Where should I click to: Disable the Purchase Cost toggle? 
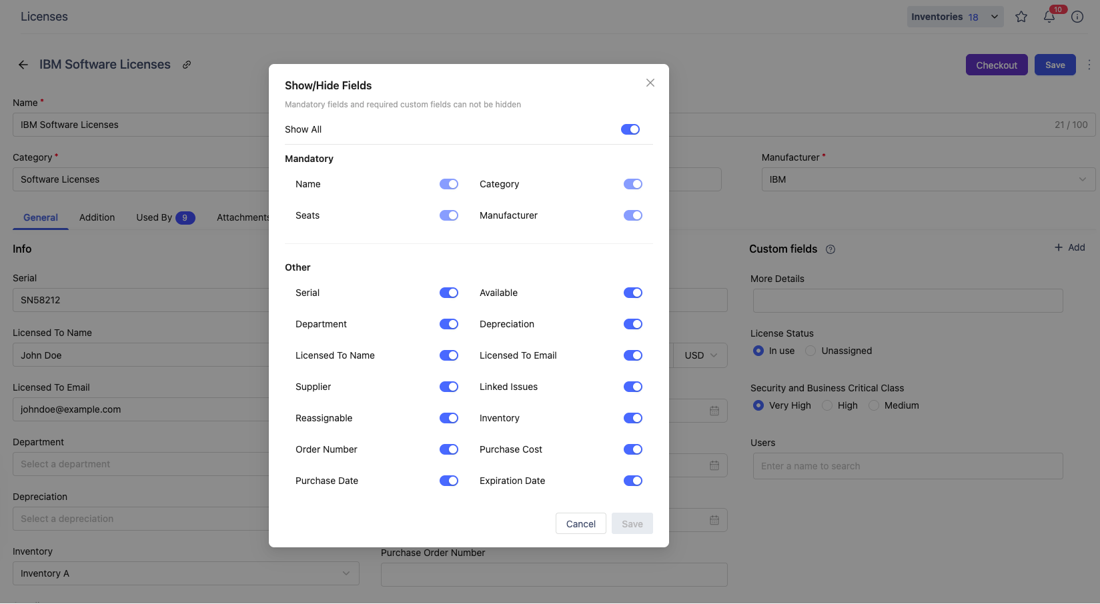[x=632, y=449]
